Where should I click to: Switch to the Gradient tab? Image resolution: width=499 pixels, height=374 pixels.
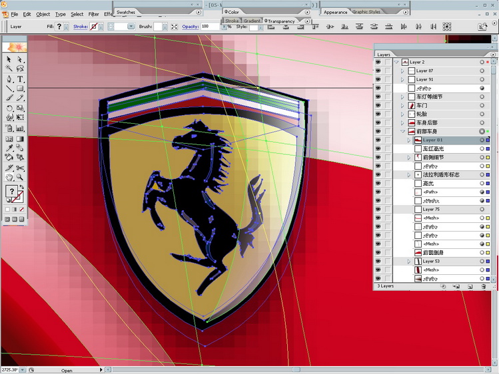(252, 21)
